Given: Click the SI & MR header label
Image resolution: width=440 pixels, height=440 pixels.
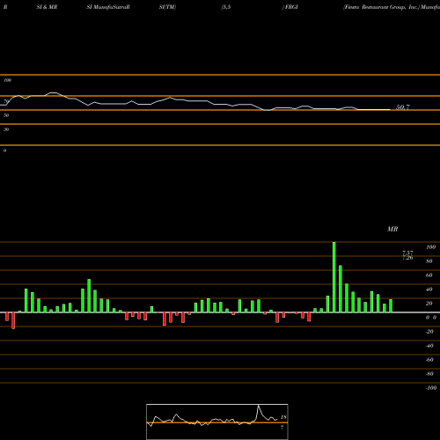Looking at the screenshot, I should coord(47,7).
